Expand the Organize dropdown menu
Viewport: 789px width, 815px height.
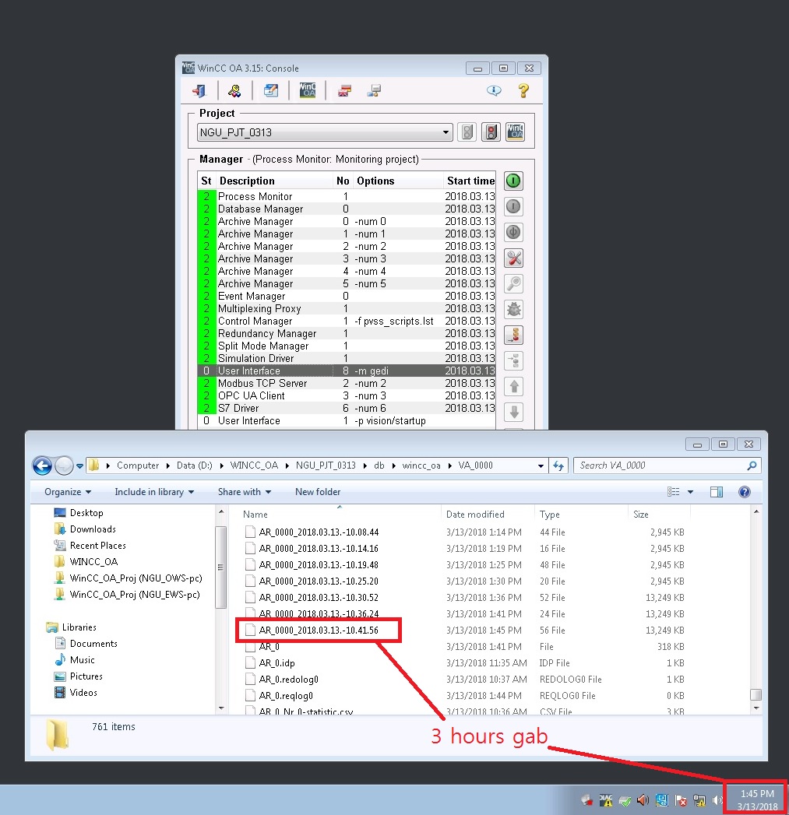[68, 492]
